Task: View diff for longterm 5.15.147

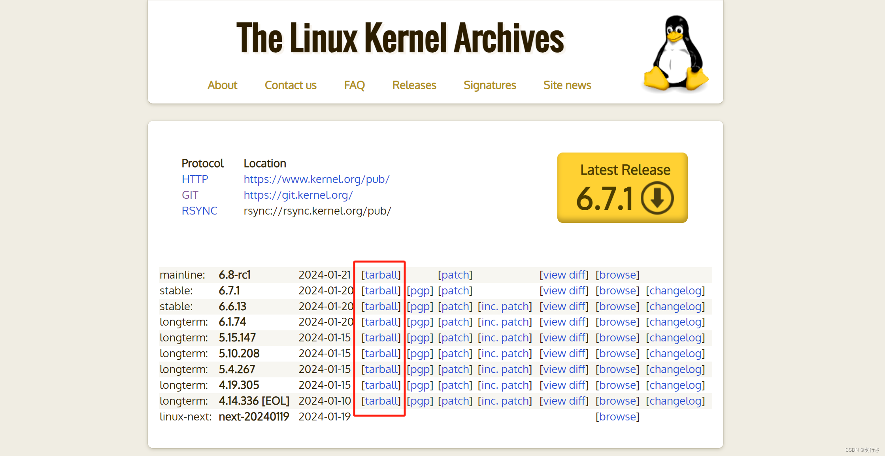Action: (x=564, y=338)
